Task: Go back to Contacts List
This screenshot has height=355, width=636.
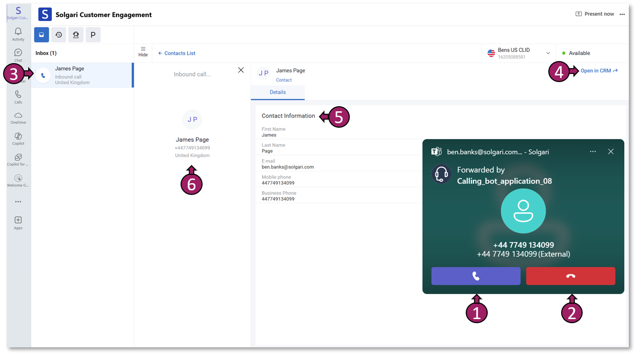Action: tap(176, 53)
